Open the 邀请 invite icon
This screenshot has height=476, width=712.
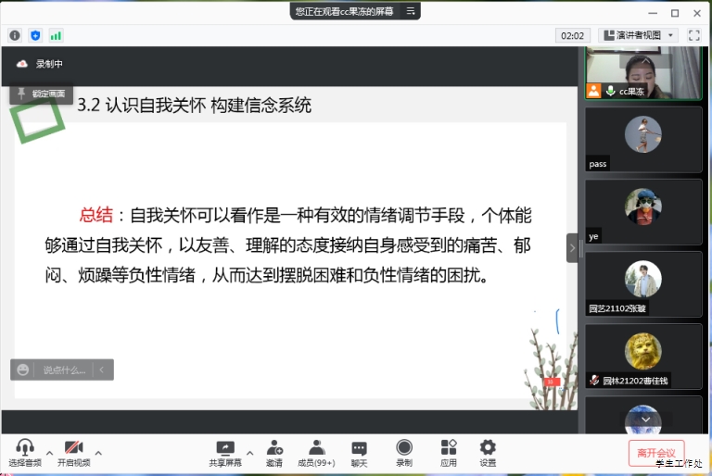coord(274,453)
